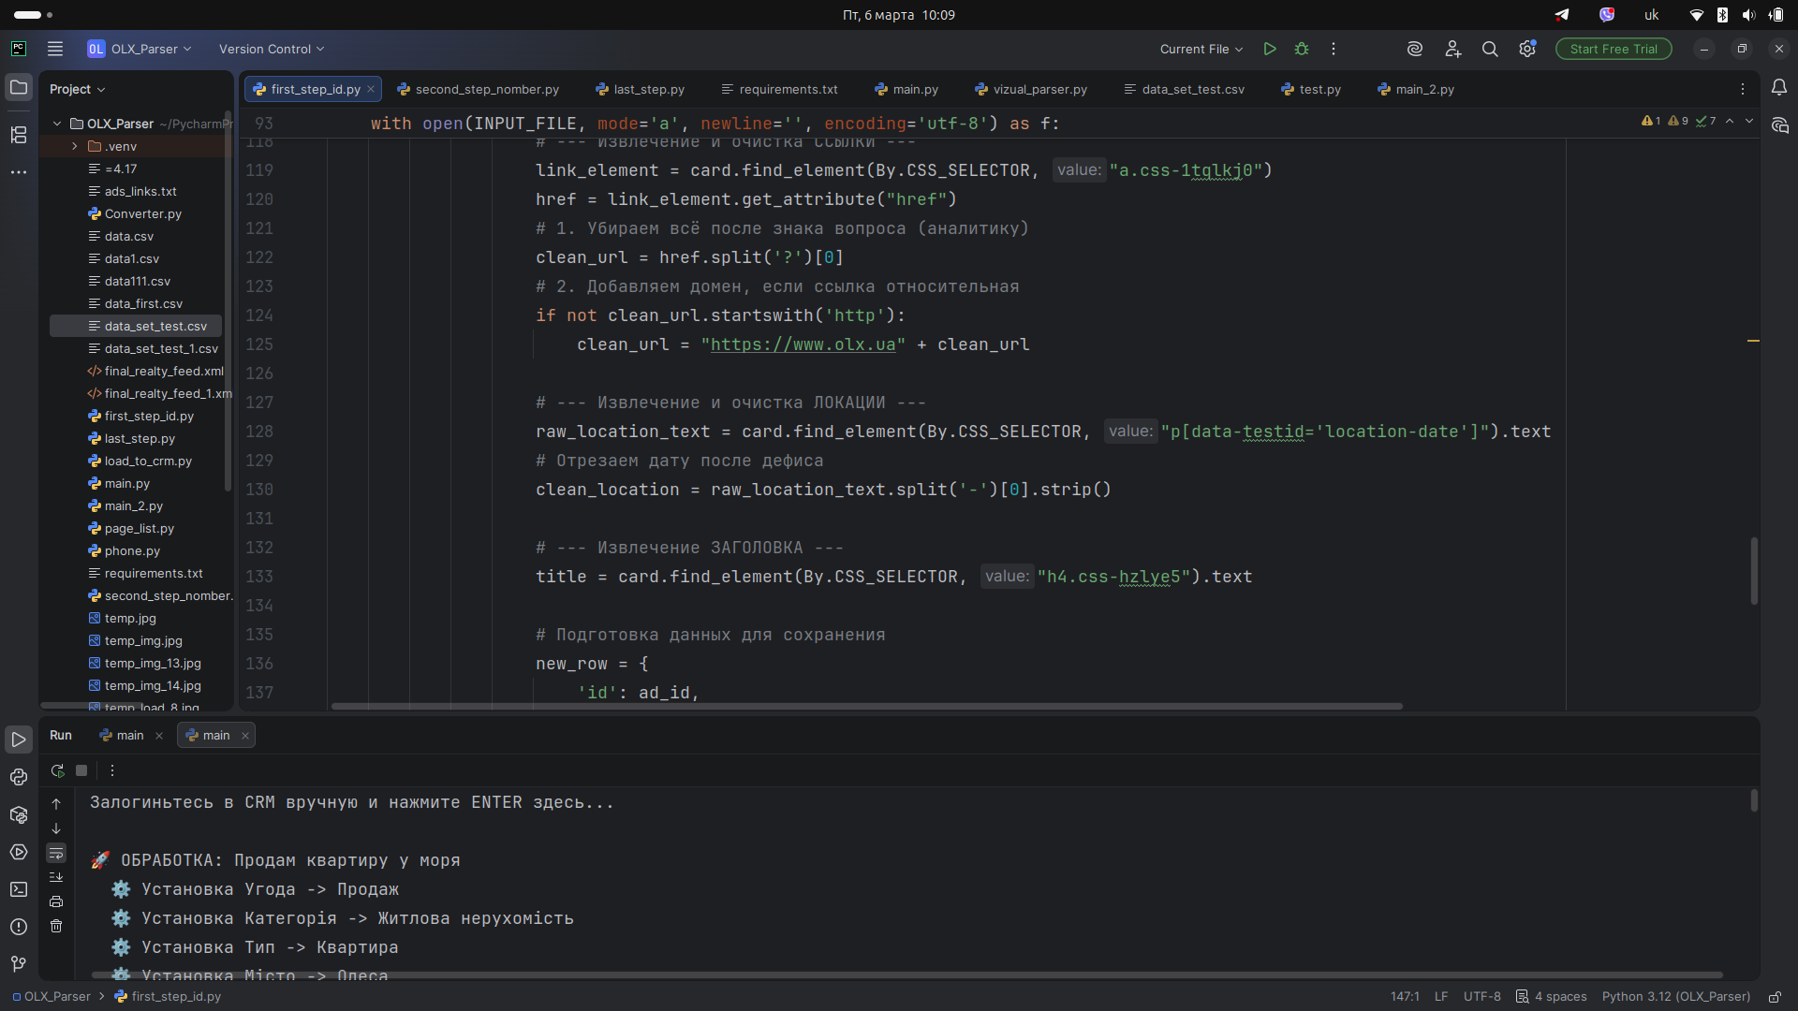
Task: Start debugging with the bug icon
Action: pos(1302,49)
